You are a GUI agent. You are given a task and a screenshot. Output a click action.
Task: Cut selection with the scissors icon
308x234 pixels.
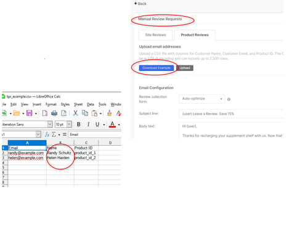click(x=75, y=113)
